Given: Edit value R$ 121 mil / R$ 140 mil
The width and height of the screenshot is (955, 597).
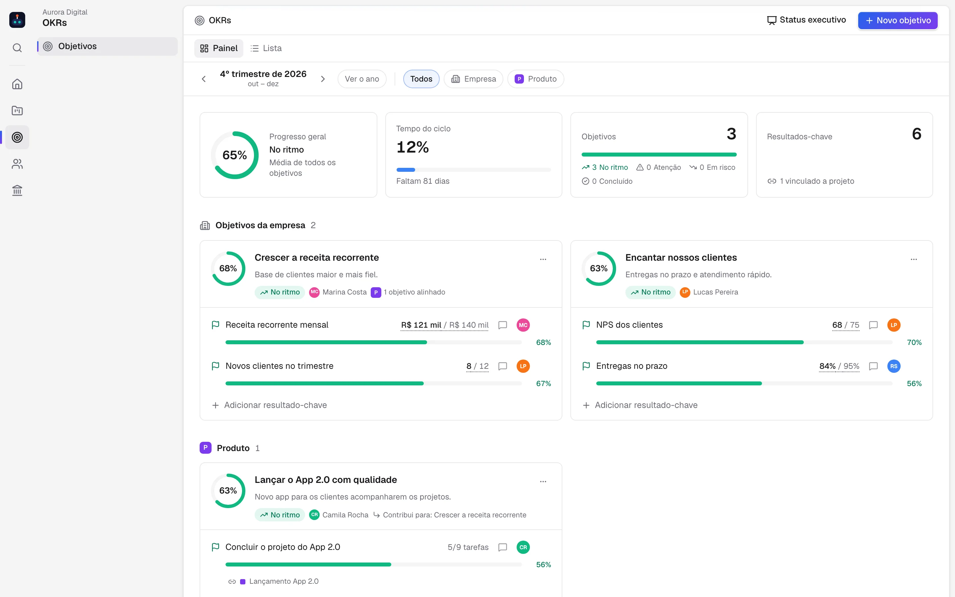Looking at the screenshot, I should point(445,325).
